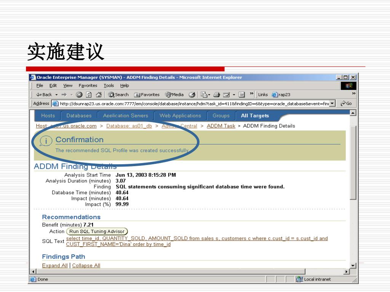Click the Internet Explorer title bar icon
Screen dimensions: 390x292
coord(33,77)
